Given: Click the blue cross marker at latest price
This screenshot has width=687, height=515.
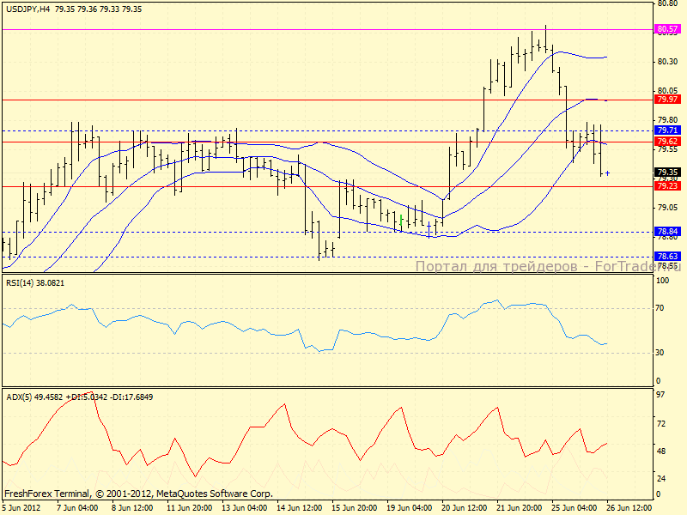Looking at the screenshot, I should click(x=607, y=173).
